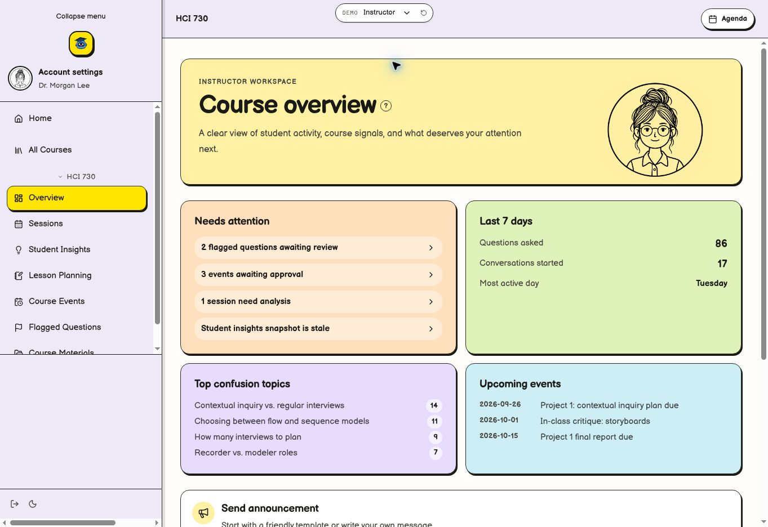Click the Student Insights lightbulb icon

click(19, 249)
